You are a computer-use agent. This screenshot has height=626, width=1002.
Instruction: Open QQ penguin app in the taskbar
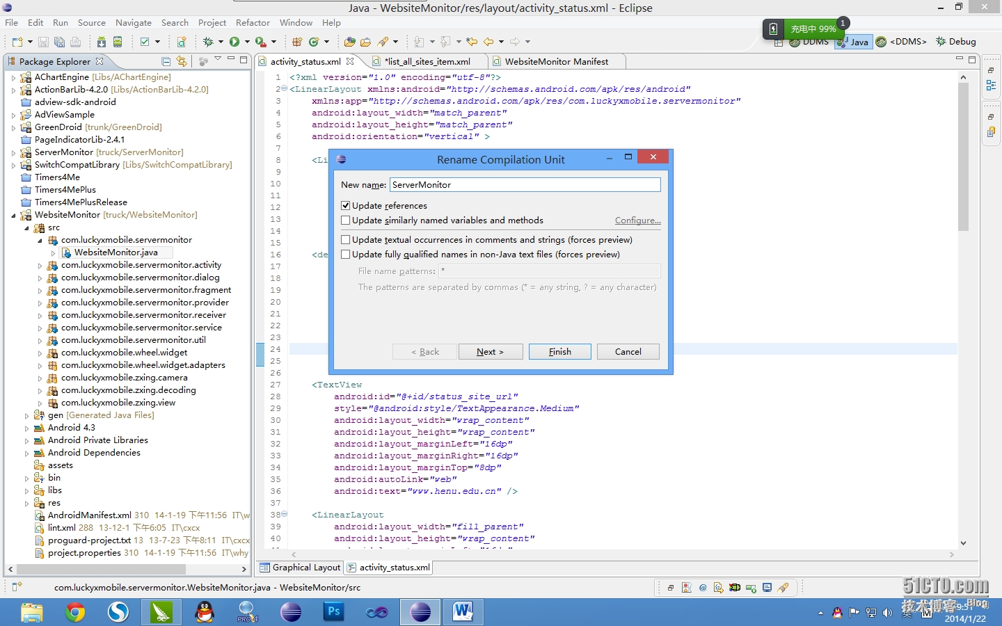pyautogui.click(x=205, y=612)
